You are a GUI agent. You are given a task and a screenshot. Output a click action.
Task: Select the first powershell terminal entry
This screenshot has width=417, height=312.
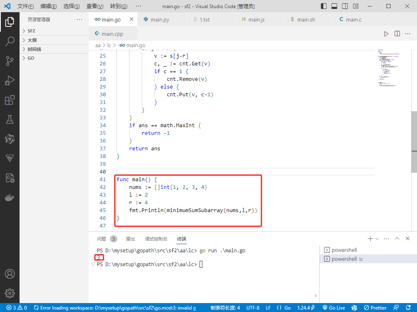(368, 250)
